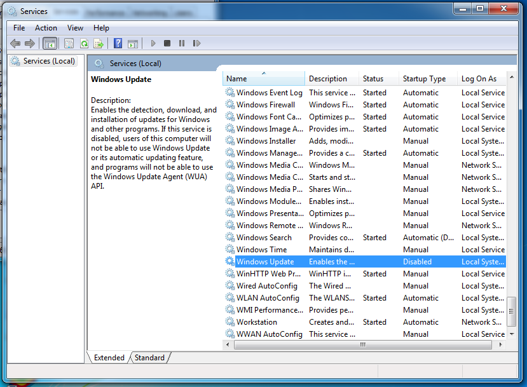The image size is (527, 387).
Task: Click the gear icon beside Windows Font Cache
Action: (230, 116)
